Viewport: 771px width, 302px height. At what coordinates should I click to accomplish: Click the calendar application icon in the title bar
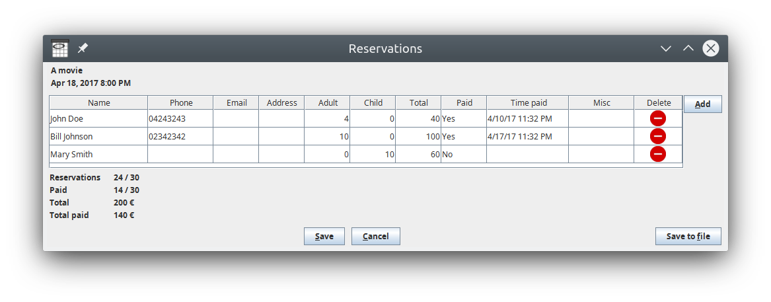60,48
